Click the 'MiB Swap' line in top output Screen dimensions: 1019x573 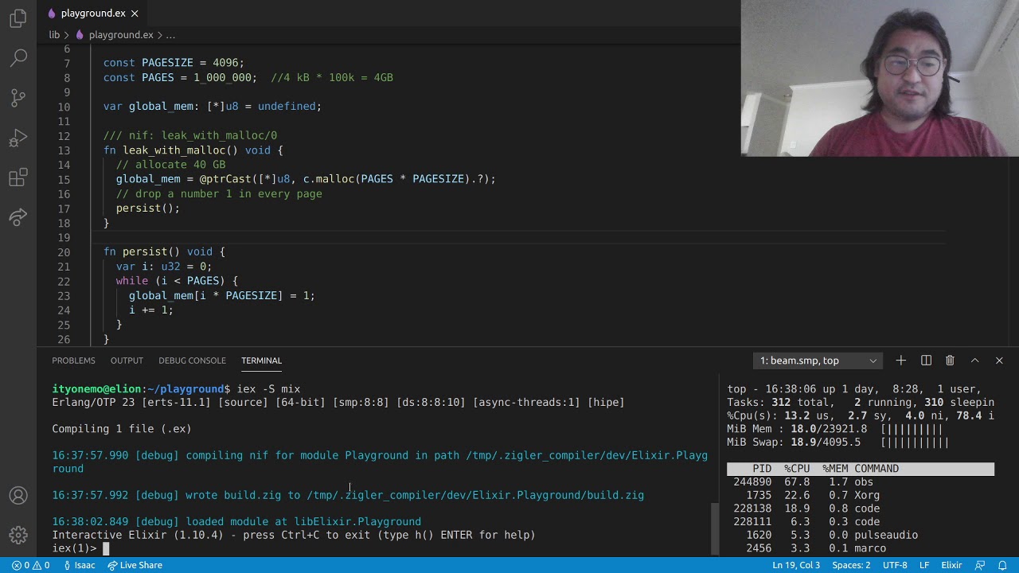pos(837,442)
